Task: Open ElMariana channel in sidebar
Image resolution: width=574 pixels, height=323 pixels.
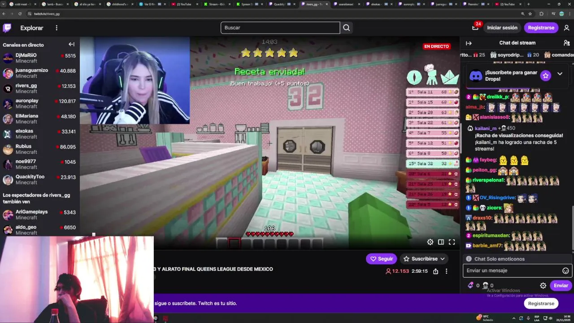Action: point(39,119)
